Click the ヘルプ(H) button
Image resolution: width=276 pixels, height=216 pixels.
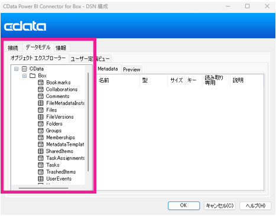[255, 205]
